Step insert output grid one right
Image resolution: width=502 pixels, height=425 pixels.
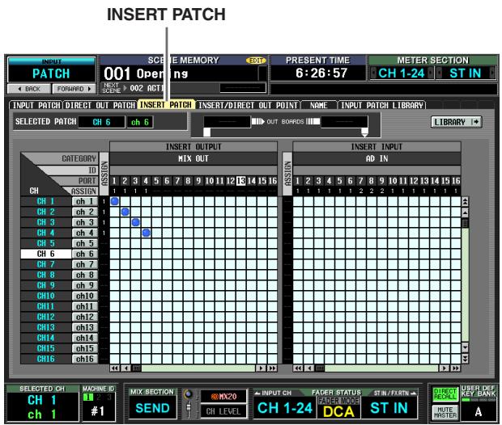(x=261, y=368)
